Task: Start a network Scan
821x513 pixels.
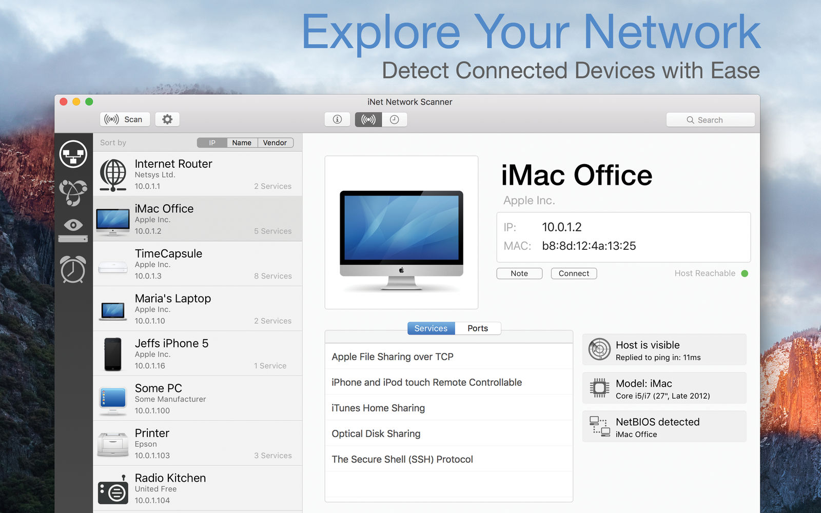Action: [x=125, y=119]
